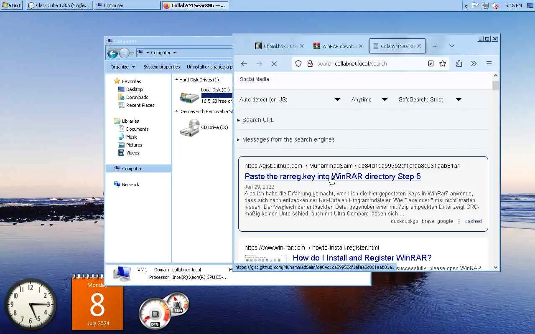Screen dimensions: 535x334
Task: Open the cached version of gist result
Action: pyautogui.click(x=473, y=221)
